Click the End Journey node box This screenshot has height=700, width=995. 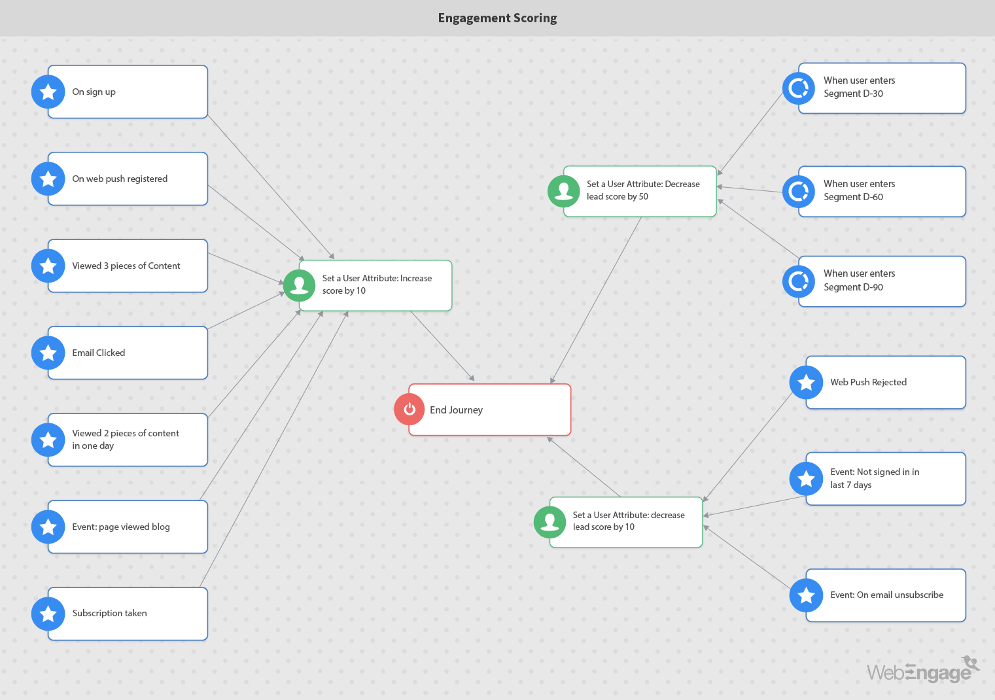pyautogui.click(x=497, y=410)
